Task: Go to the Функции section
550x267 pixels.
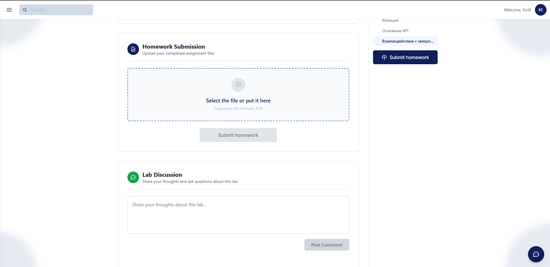Action: click(390, 20)
